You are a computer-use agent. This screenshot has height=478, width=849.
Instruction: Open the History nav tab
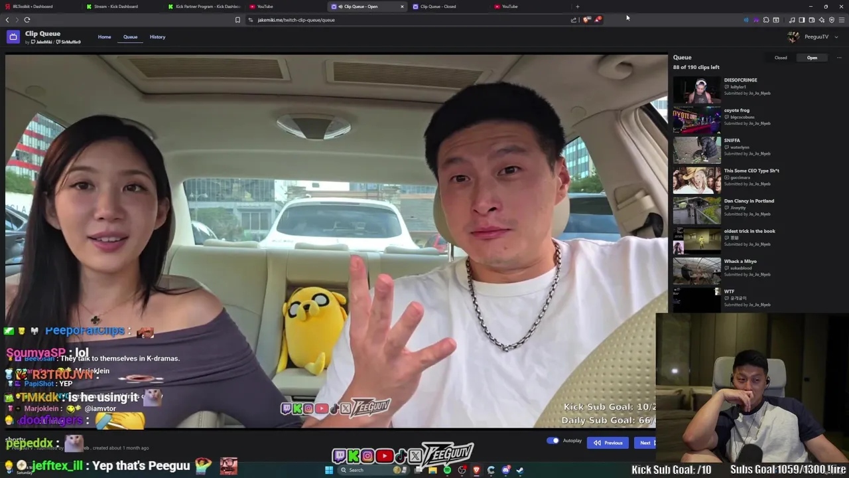click(157, 37)
